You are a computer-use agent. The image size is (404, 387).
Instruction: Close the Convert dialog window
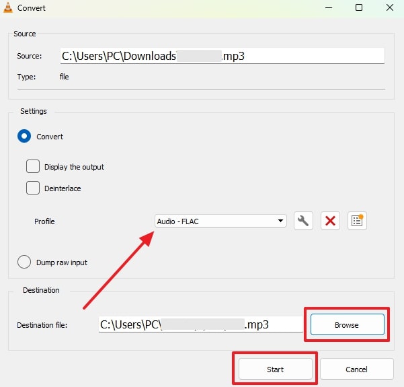389,7
